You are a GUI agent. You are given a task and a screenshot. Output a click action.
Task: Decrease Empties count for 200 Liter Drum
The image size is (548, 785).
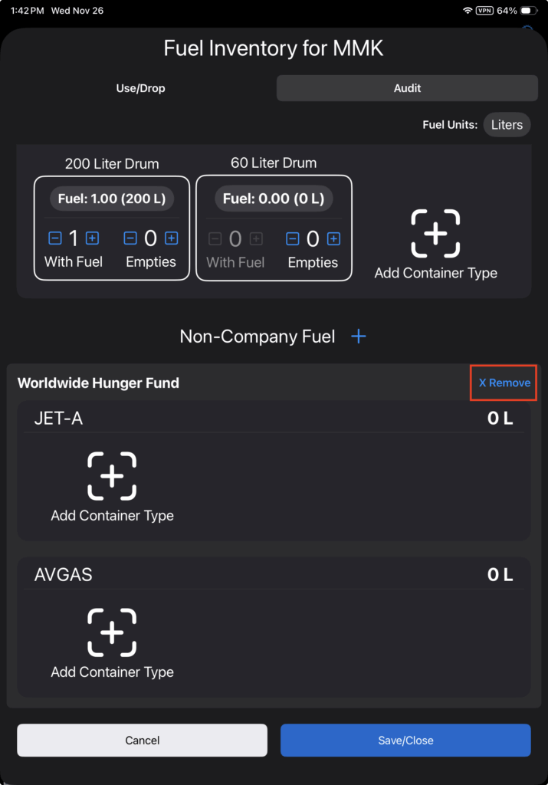pyautogui.click(x=130, y=238)
